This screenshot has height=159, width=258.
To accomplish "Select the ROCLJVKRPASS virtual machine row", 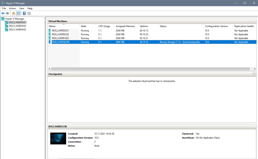I will [x=152, y=38].
